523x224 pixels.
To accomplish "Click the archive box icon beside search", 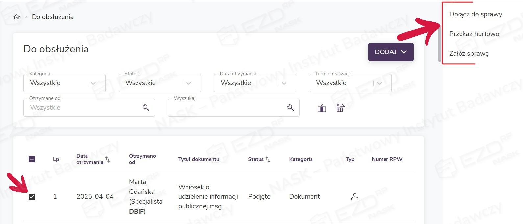I will (322, 108).
